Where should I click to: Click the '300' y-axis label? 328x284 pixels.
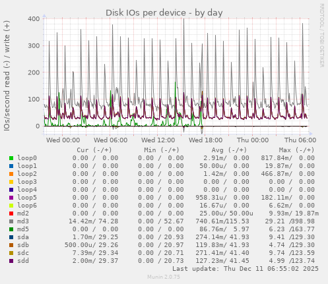(x=34, y=45)
